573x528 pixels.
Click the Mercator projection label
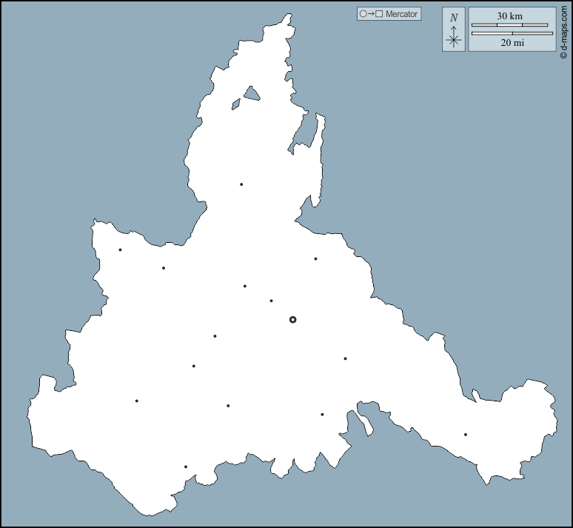point(401,14)
